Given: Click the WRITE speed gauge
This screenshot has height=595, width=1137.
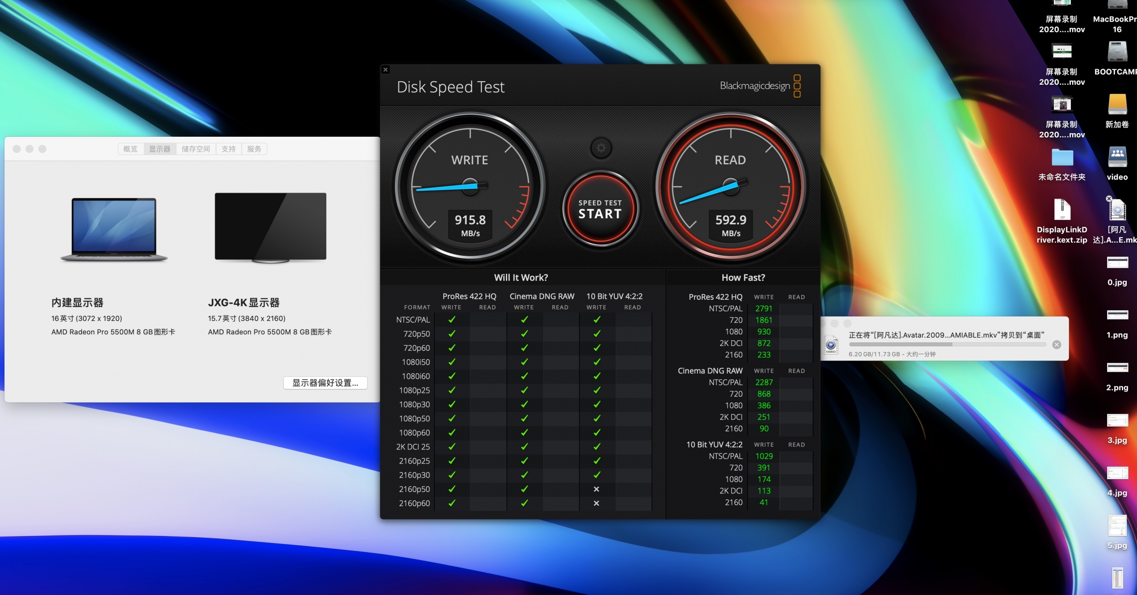Looking at the screenshot, I should [470, 186].
